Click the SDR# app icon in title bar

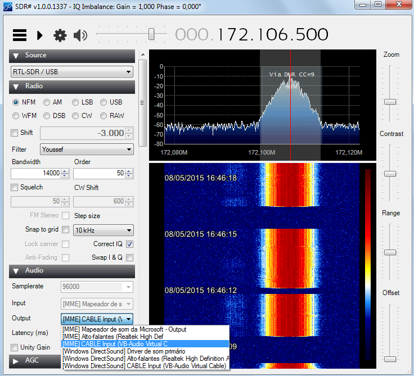8,7
